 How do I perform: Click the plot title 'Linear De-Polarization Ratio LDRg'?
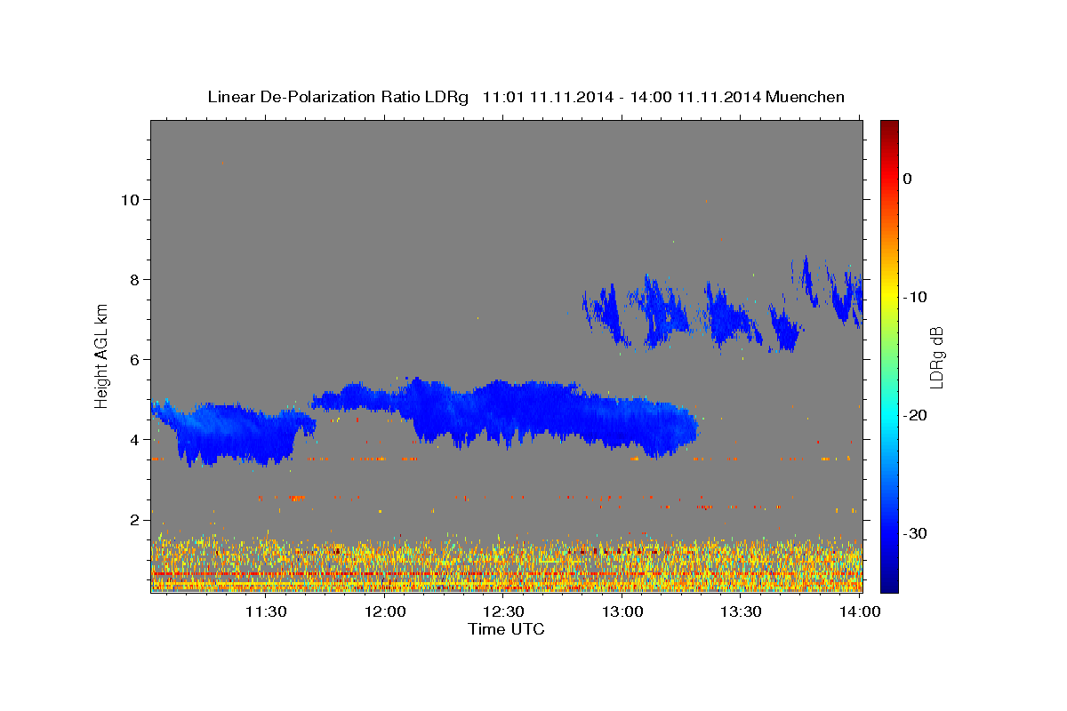point(338,97)
